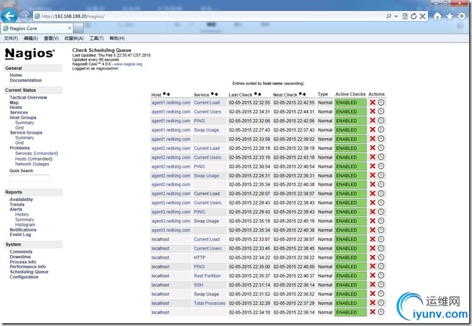
Task: Open a new blank browser tab
Action: click(78, 29)
